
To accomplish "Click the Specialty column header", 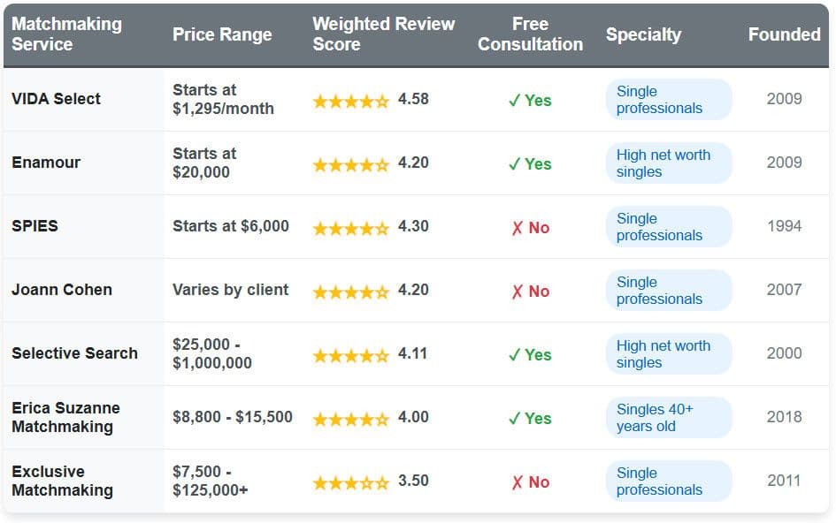I will coord(643,34).
